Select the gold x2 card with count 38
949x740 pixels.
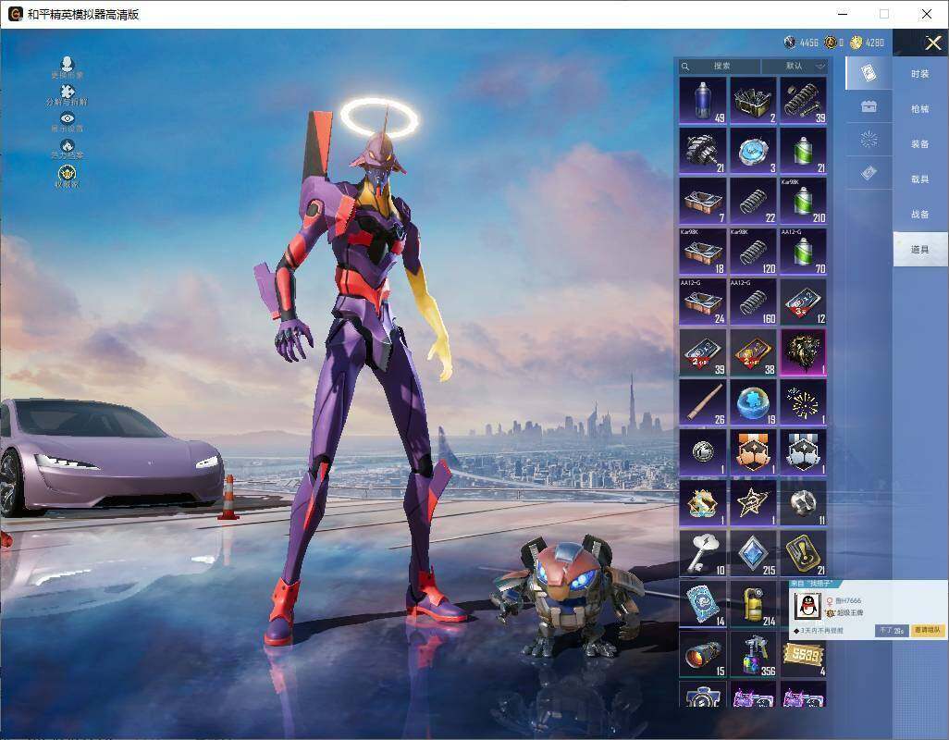coord(753,352)
